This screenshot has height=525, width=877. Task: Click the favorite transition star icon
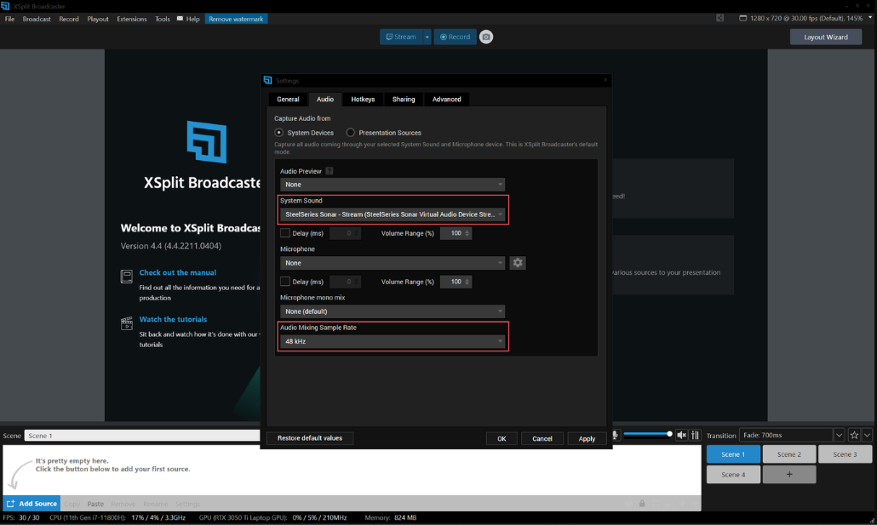pos(854,435)
